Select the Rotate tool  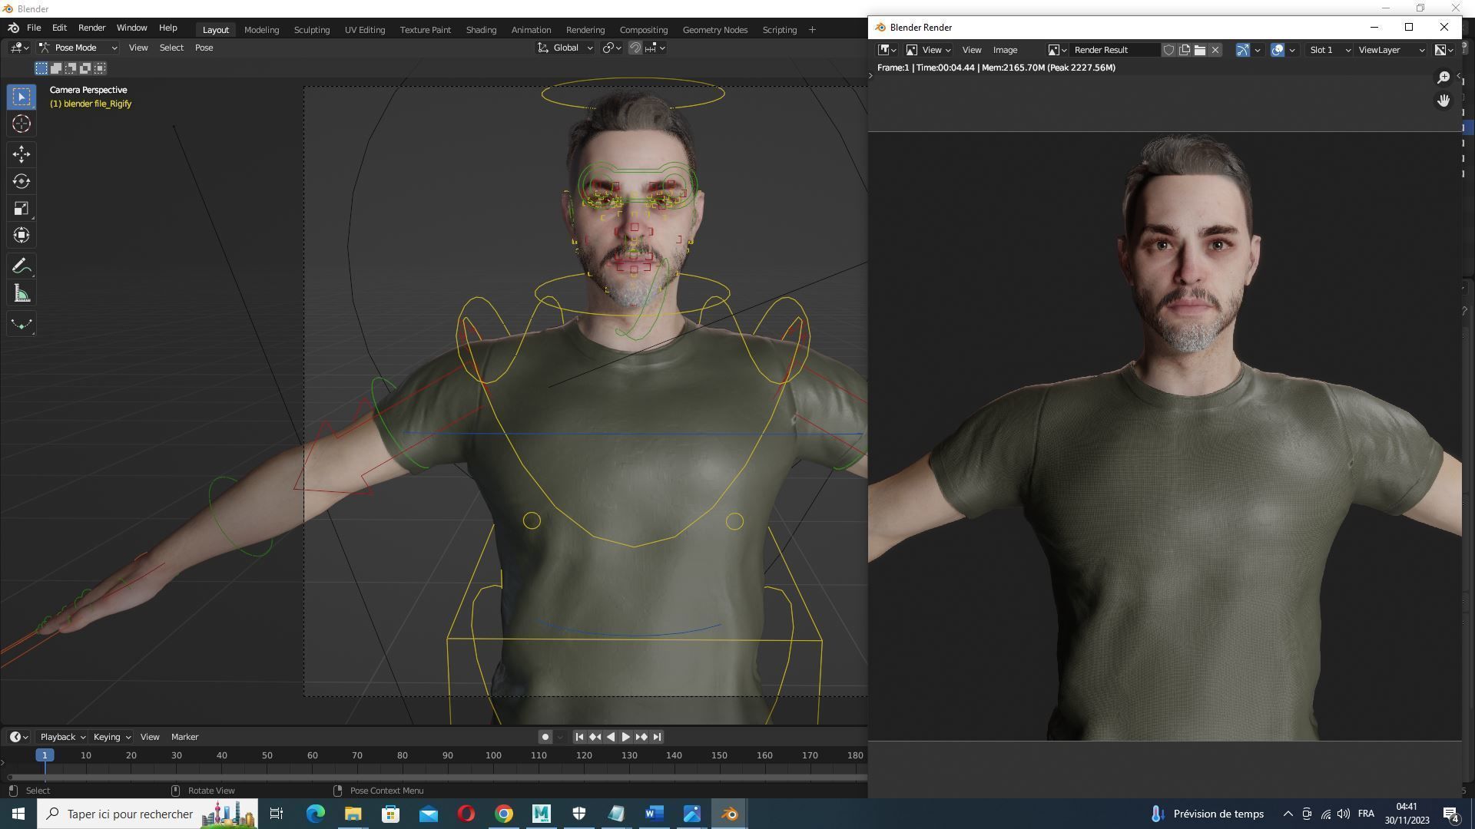click(x=22, y=181)
